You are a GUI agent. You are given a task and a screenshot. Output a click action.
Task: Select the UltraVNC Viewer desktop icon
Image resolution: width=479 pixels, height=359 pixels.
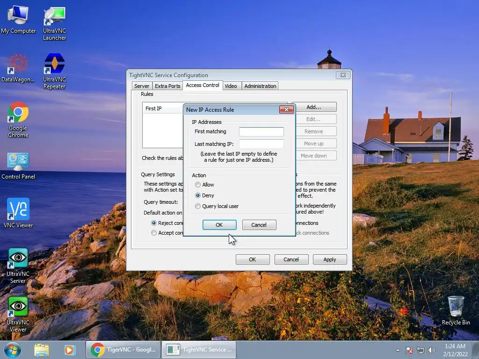pyautogui.click(x=18, y=314)
